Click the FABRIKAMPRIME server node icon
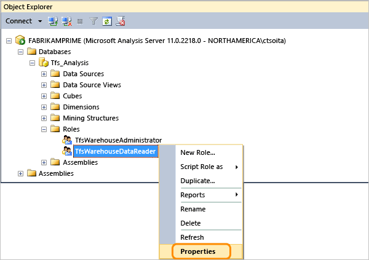The height and width of the screenshot is (260, 369). tap(20, 41)
